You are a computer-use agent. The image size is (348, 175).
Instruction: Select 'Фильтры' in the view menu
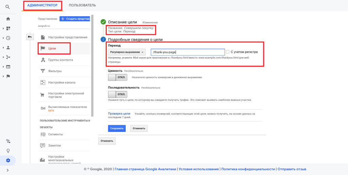[x=56, y=71]
